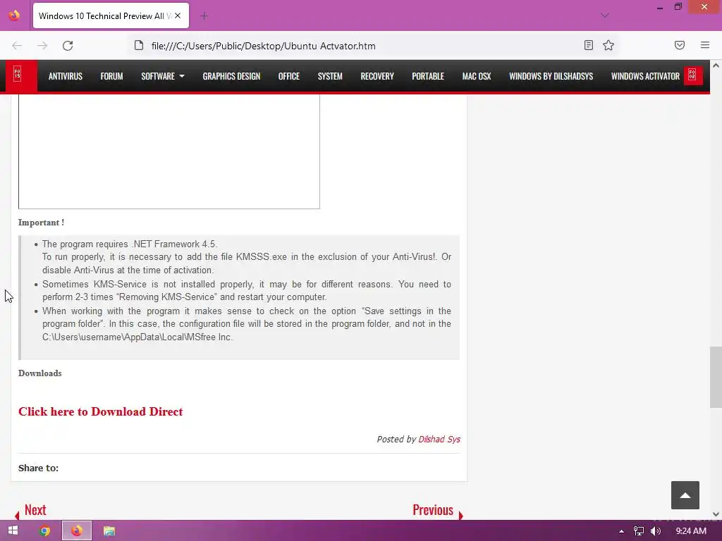This screenshot has height=541, width=722.
Task: Toggle reader view
Action: click(x=589, y=45)
